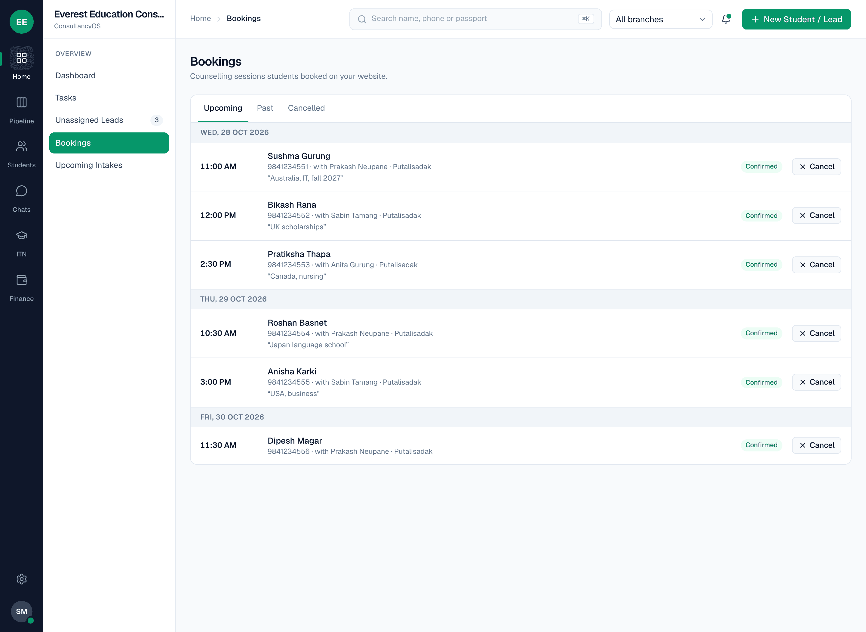The width and height of the screenshot is (866, 632).
Task: Click Confirmed badge for Sushma Gurung
Action: [x=761, y=166]
